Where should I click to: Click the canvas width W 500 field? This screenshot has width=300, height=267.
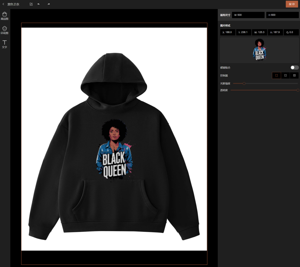pyautogui.click(x=248, y=15)
